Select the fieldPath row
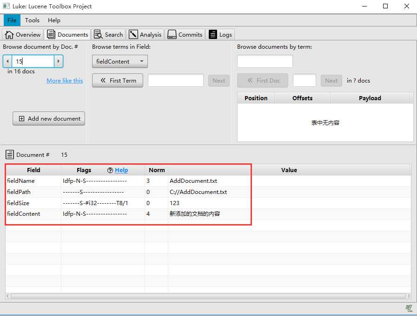 [x=208, y=192]
